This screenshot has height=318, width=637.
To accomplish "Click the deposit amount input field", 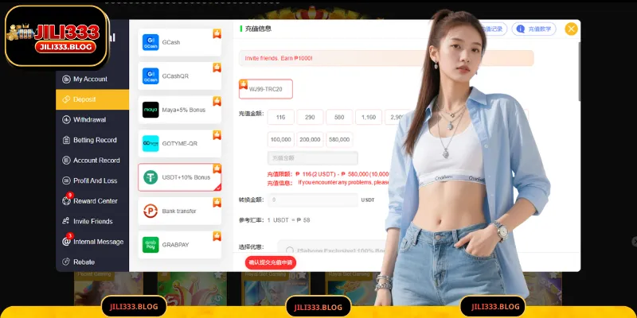I will (x=313, y=158).
